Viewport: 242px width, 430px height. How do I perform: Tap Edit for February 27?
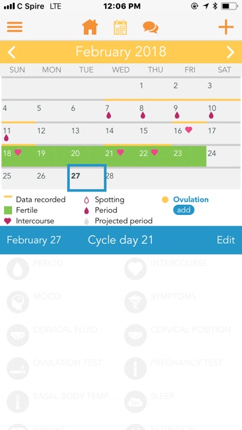coord(226,240)
